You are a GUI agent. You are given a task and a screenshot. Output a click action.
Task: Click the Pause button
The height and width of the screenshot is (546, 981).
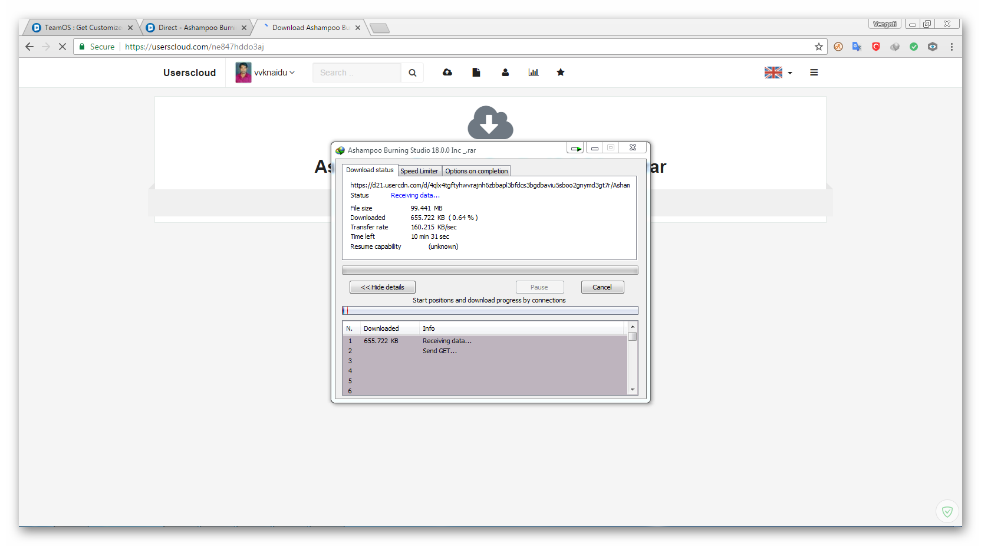point(539,287)
